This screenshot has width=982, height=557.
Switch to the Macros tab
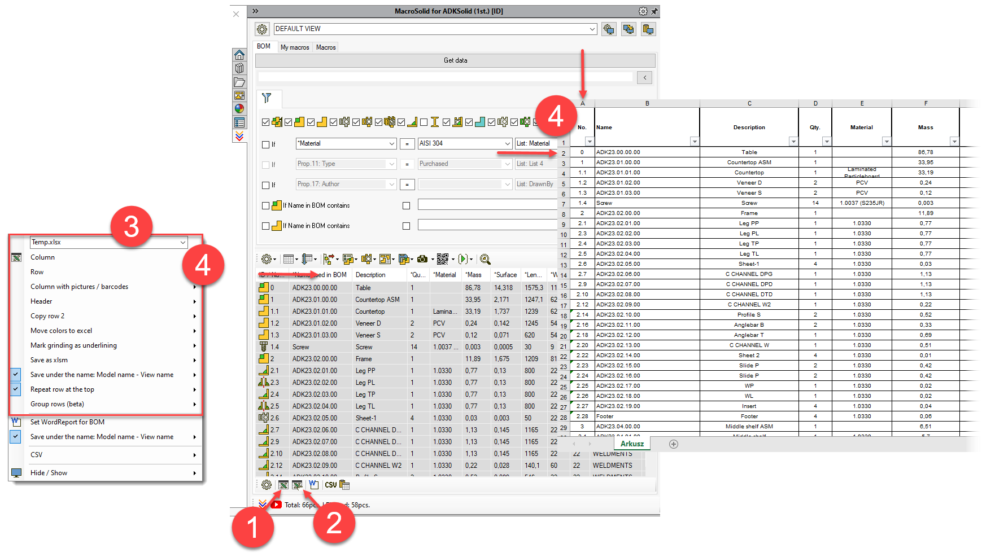point(326,47)
